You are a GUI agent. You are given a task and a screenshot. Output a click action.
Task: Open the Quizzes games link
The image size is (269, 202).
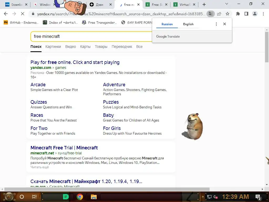39,102
